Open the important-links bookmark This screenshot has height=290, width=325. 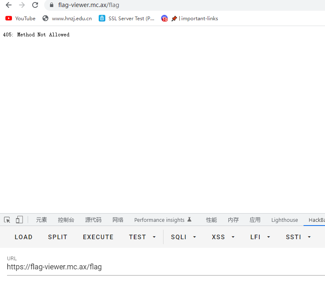pyautogui.click(x=195, y=19)
